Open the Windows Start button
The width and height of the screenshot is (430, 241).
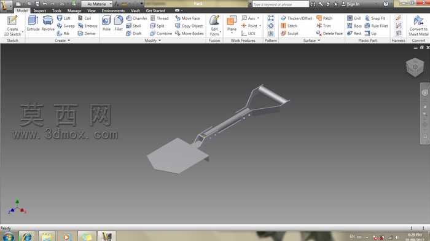(x=8, y=237)
